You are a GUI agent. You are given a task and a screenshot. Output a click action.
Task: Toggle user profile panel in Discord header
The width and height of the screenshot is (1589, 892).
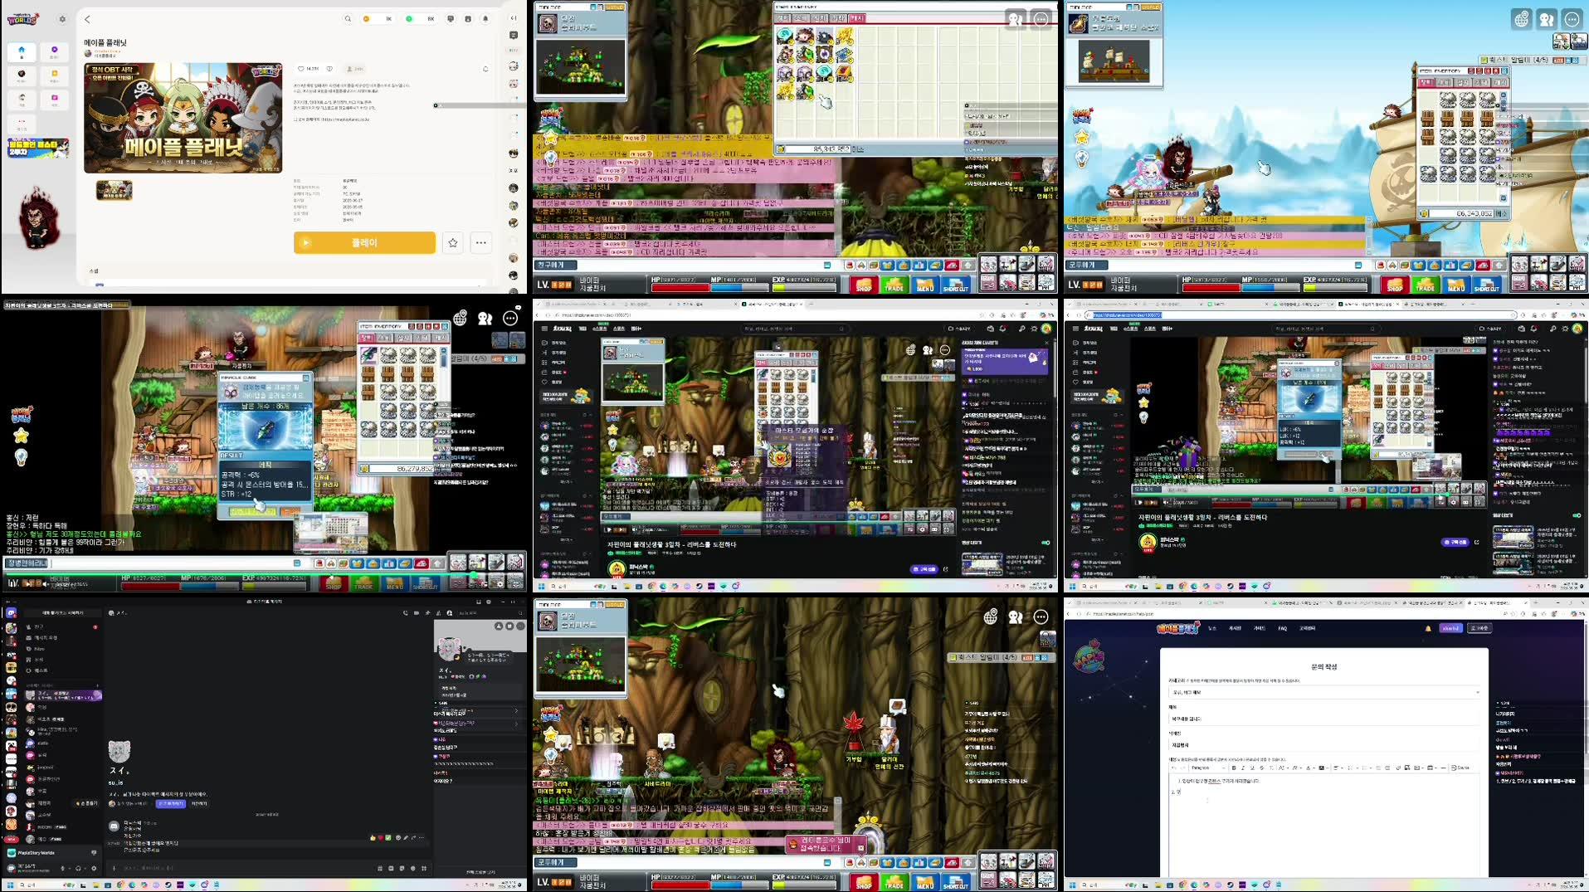[x=450, y=613]
